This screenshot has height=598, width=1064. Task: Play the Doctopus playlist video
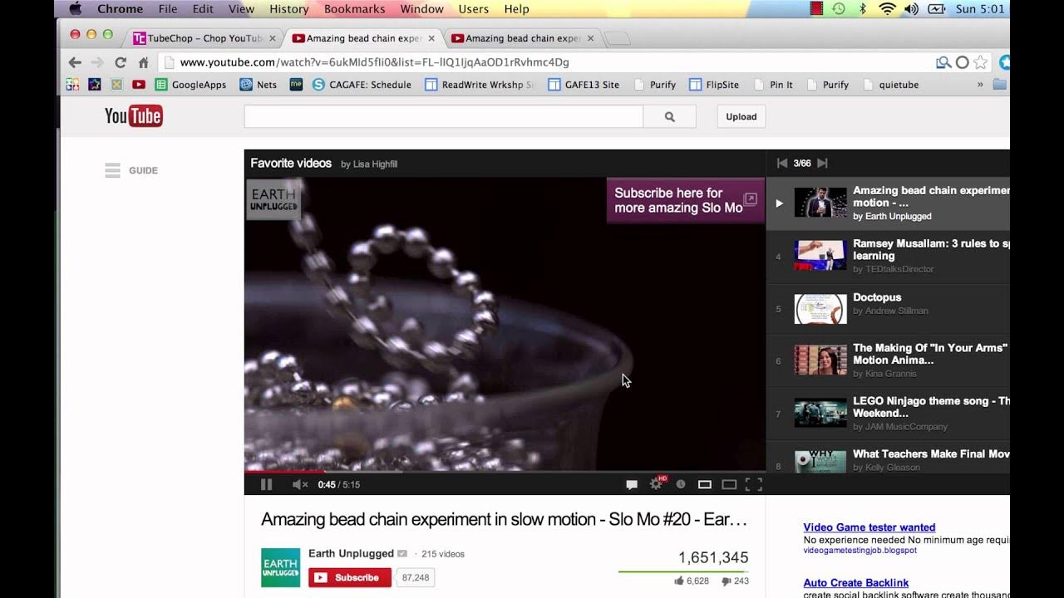tap(888, 309)
